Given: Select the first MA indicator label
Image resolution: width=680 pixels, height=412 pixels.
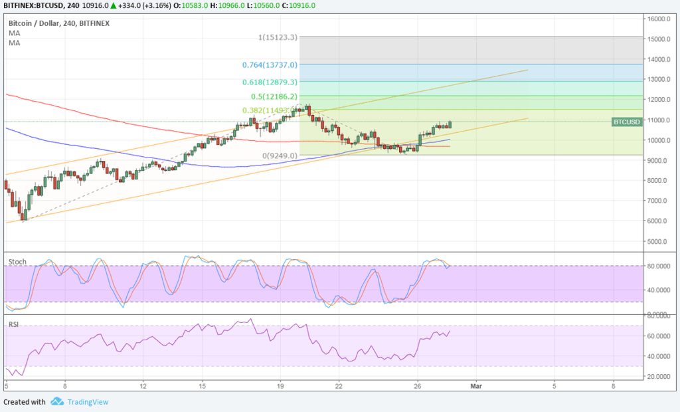Looking at the screenshot, I should pos(15,33).
